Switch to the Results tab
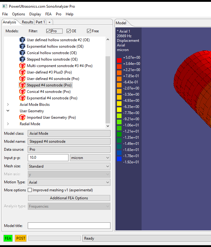 pyautogui.click(x=27, y=22)
